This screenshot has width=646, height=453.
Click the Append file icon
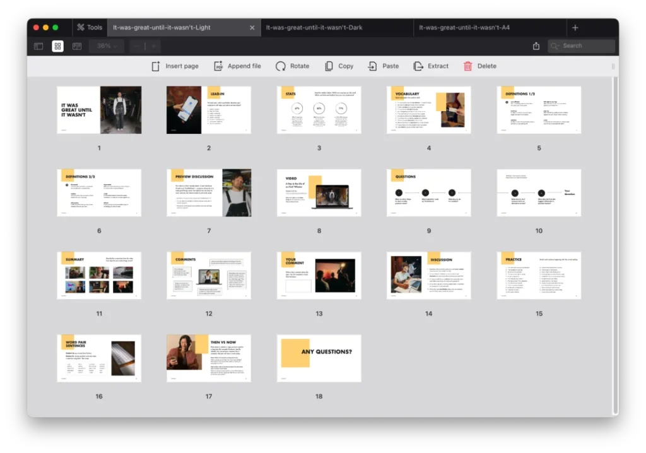pyautogui.click(x=218, y=66)
